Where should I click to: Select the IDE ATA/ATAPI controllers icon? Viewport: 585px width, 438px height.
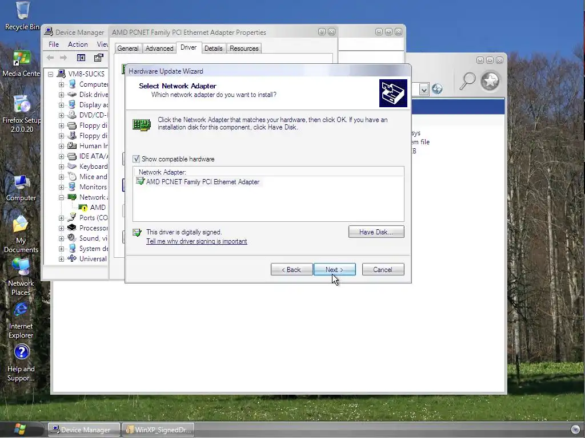tap(71, 156)
